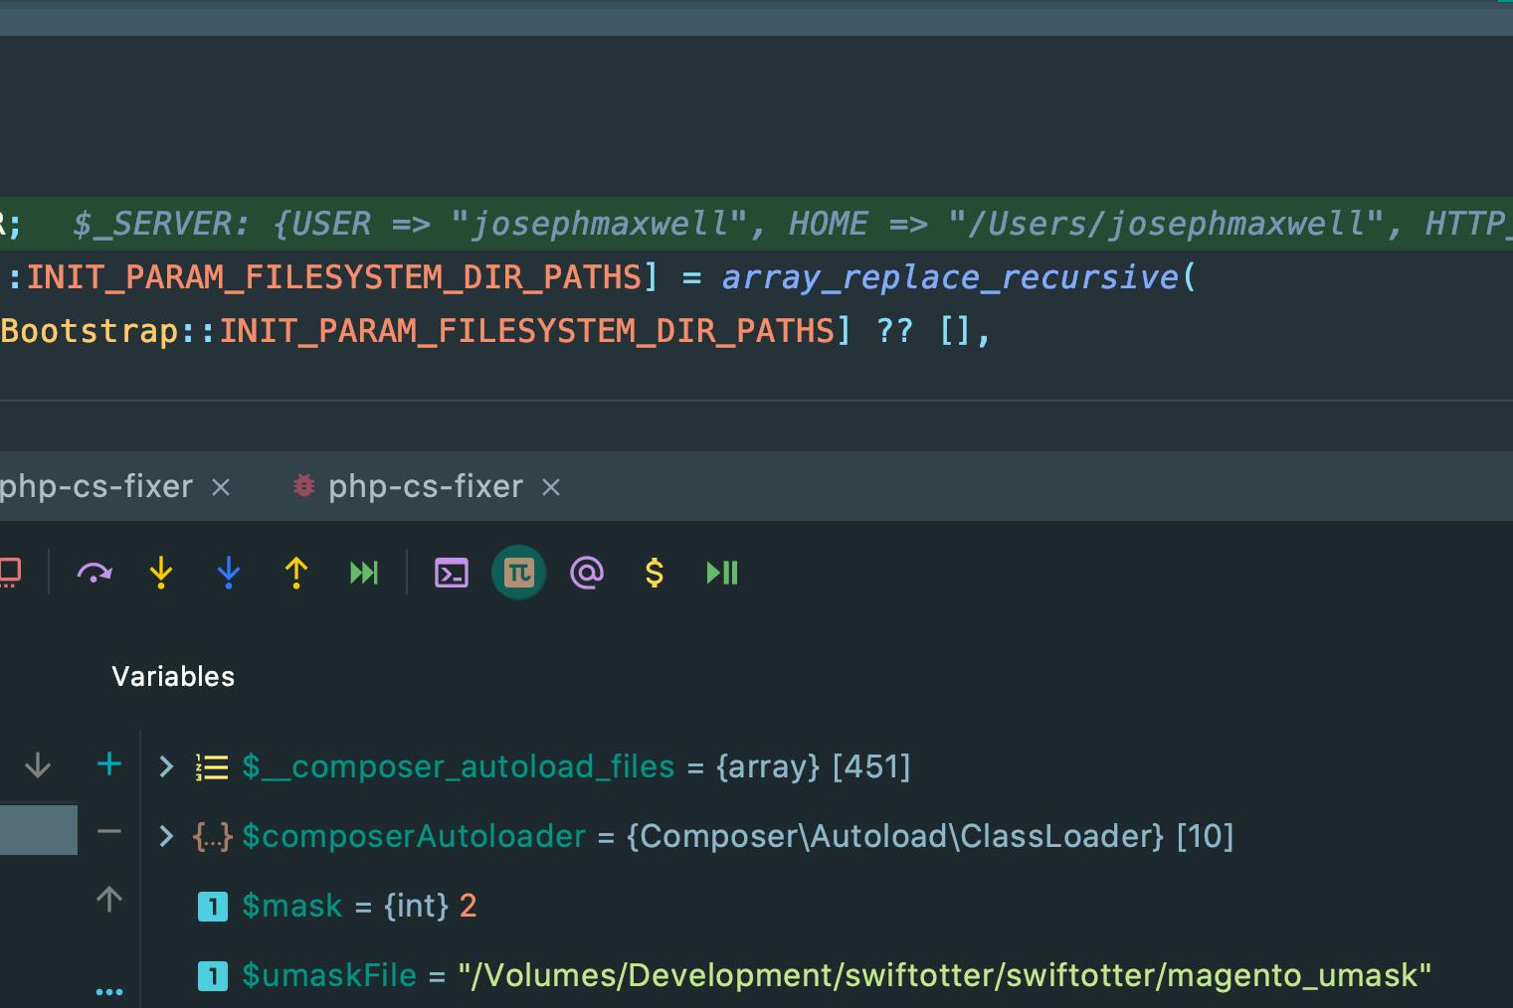1513x1008 pixels.
Task: Open the console evaluate expression icon
Action: point(452,573)
